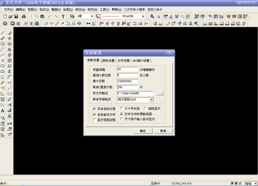Click the 存盘间隔 input field
This screenshot has height=186, width=258.
coord(127,69)
